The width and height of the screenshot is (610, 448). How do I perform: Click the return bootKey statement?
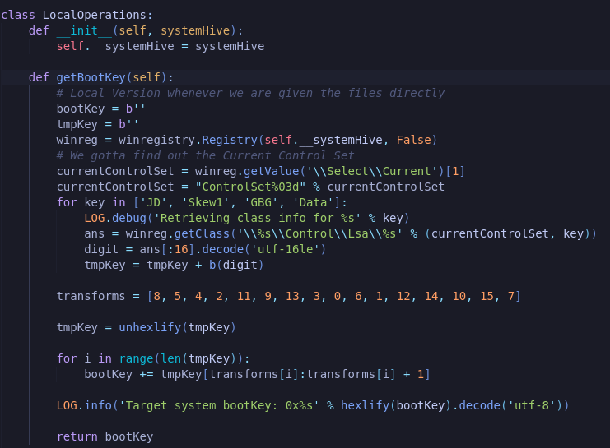105,436
